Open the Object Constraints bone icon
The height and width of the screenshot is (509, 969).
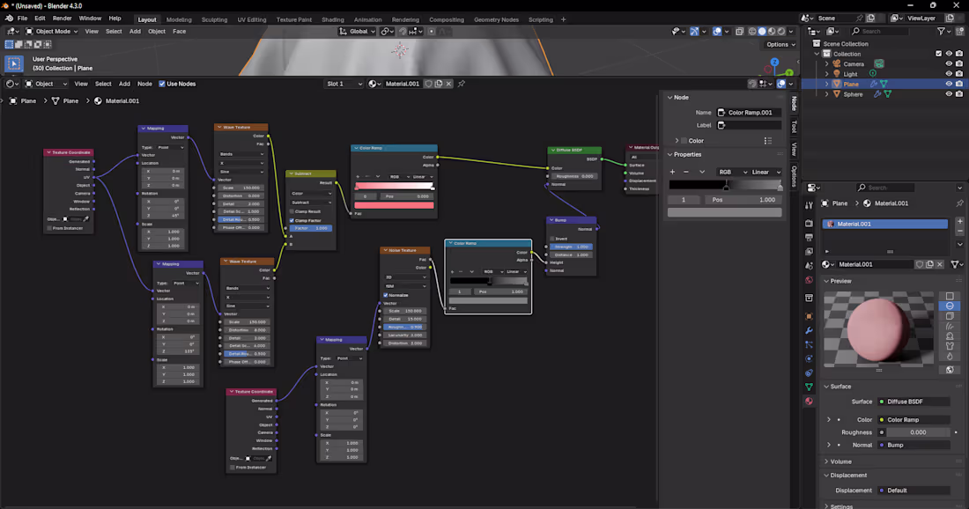[809, 373]
